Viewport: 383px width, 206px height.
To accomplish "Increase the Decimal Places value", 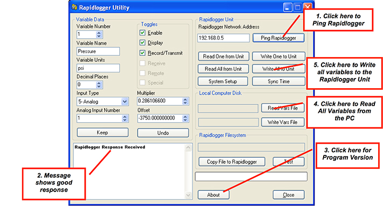I will coord(99,83).
